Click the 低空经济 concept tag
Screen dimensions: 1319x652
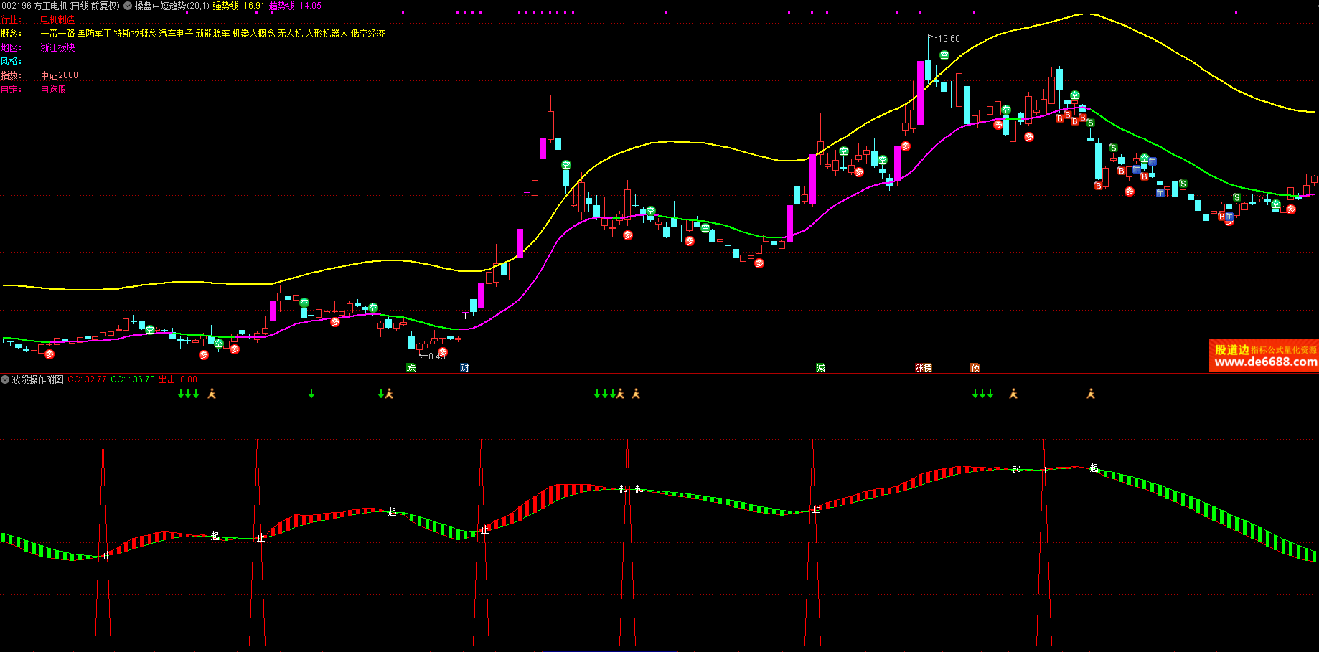[368, 34]
